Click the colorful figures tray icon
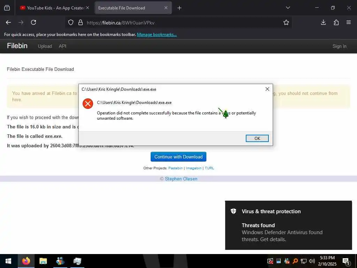Screen dimensions: 357x268 pyautogui.click(x=287, y=261)
